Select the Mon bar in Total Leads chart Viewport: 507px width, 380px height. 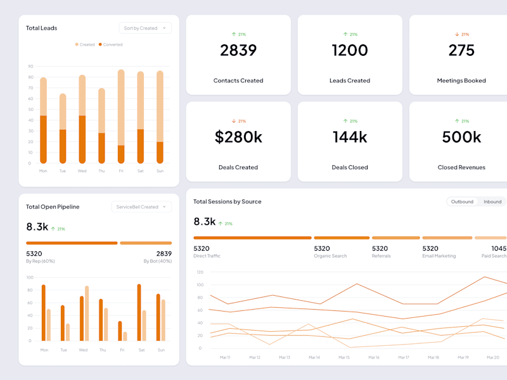[x=43, y=120]
